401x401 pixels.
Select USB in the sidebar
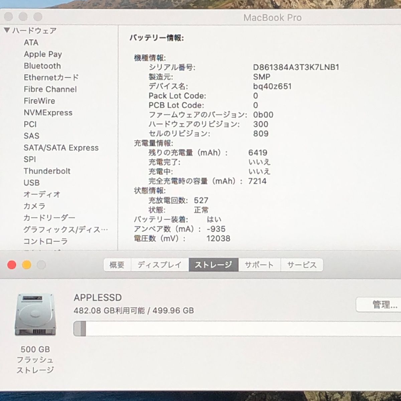[x=32, y=183]
